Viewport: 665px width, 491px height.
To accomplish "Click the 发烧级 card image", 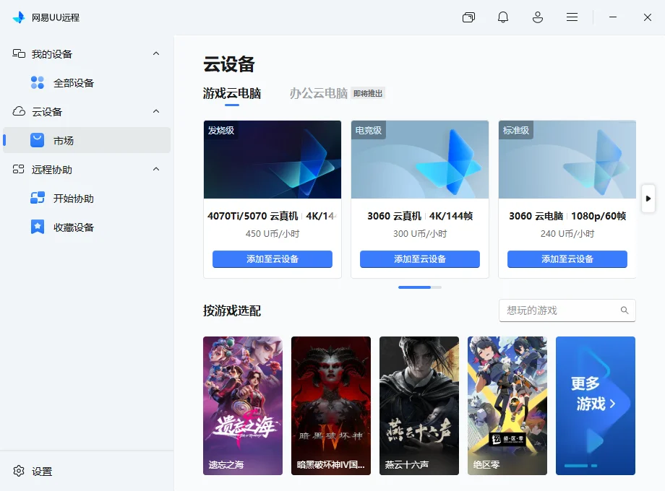I will coord(273,160).
